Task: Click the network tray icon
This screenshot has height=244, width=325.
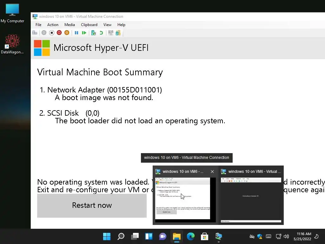Action: tap(279, 236)
